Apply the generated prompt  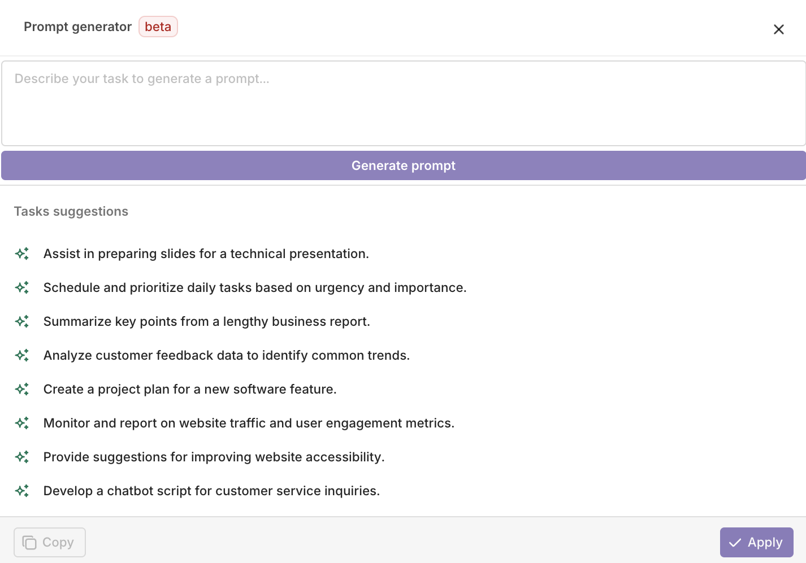click(x=756, y=542)
